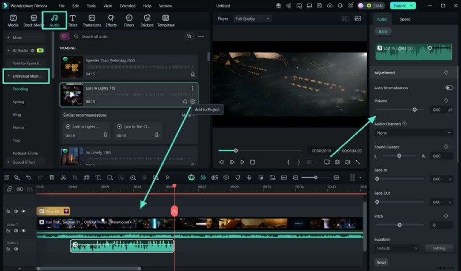The height and width of the screenshot is (271, 461).
Task: Expand the Universal Music category
Action: [28, 76]
